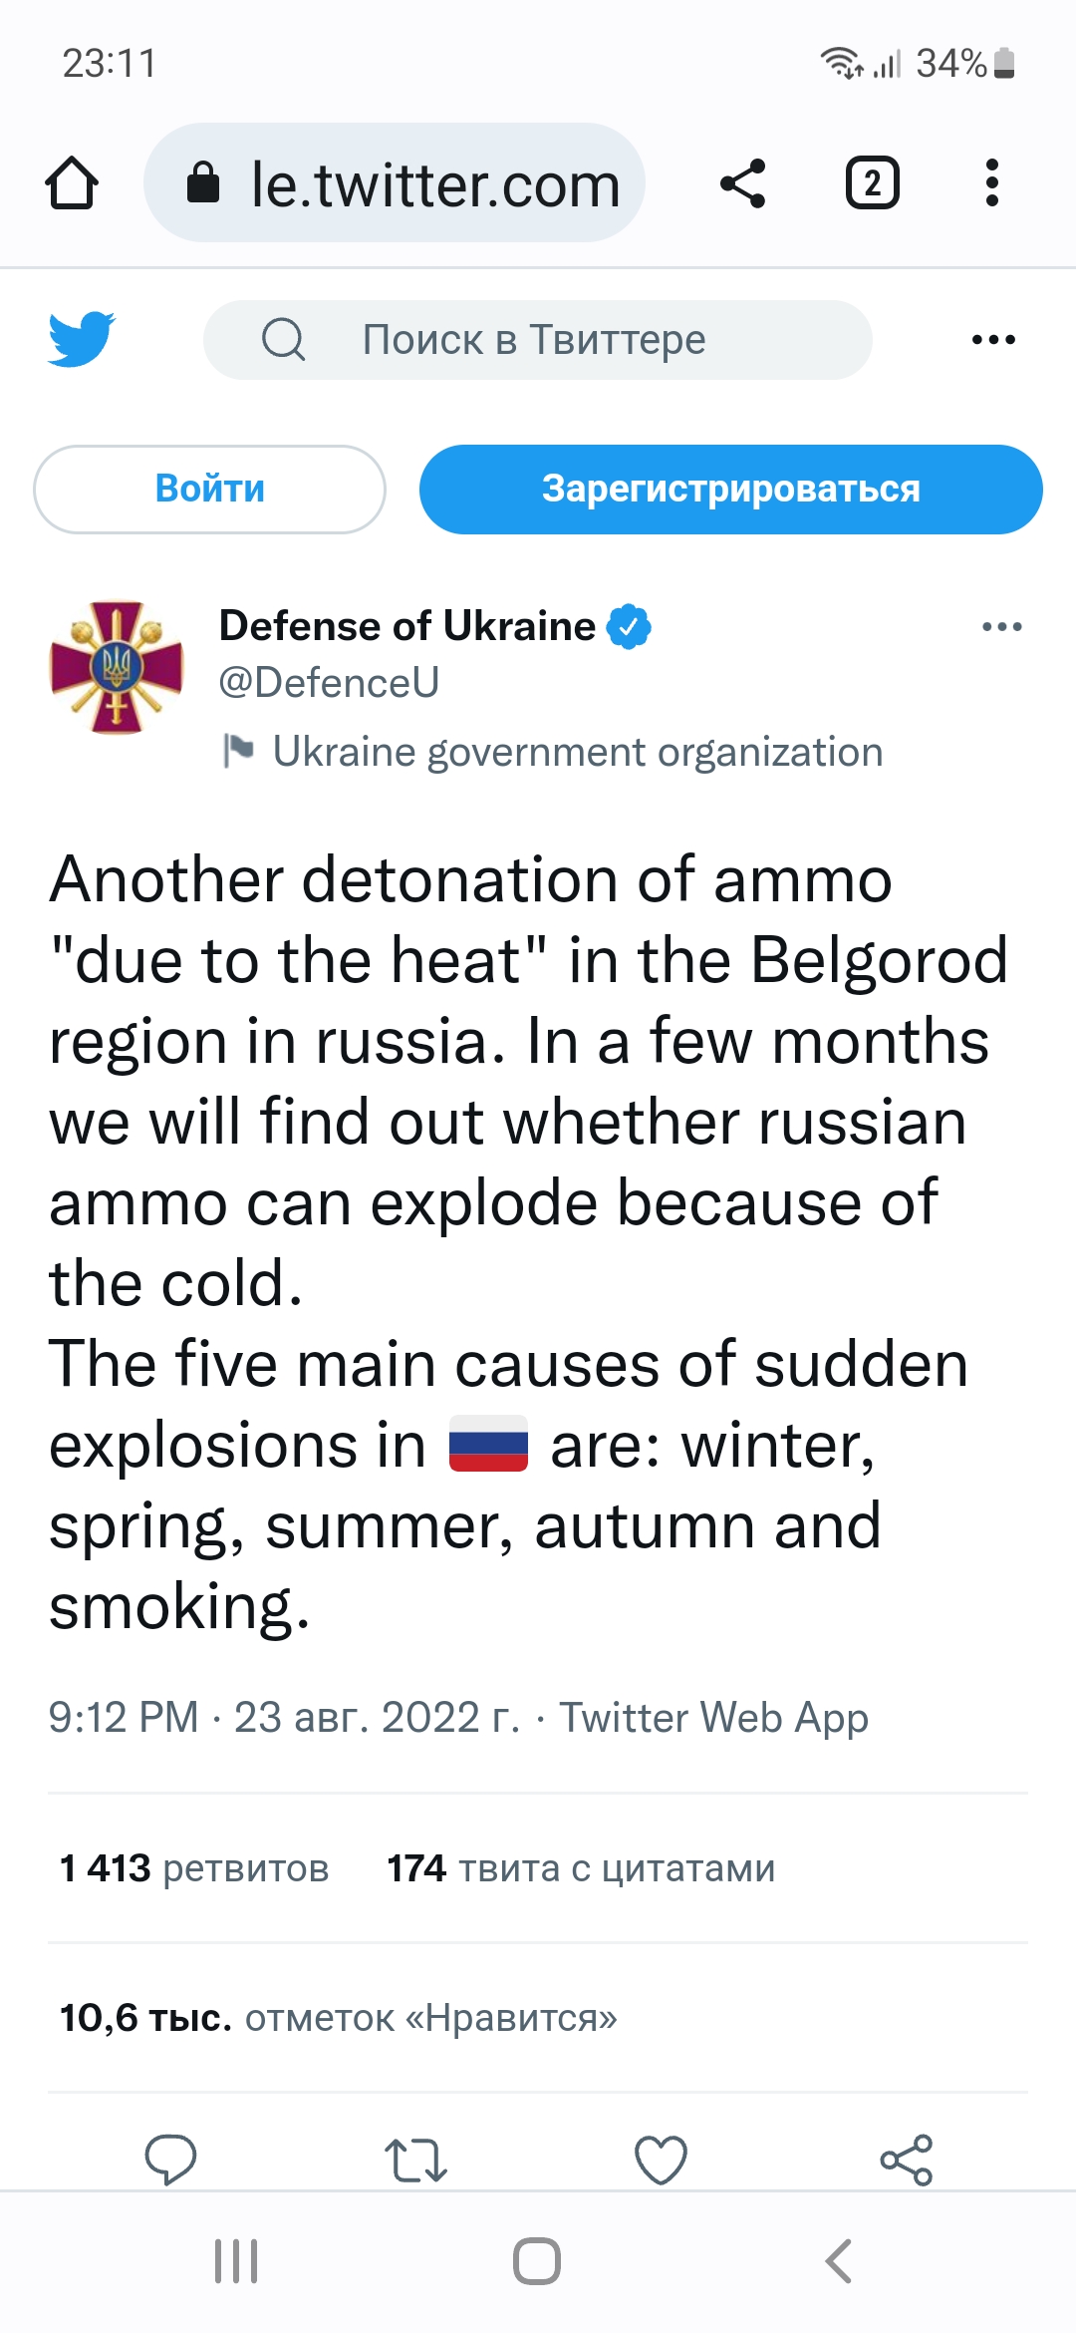Share the tweet via share icon
Viewport: 1076px width, 2333px height.
(x=907, y=2160)
